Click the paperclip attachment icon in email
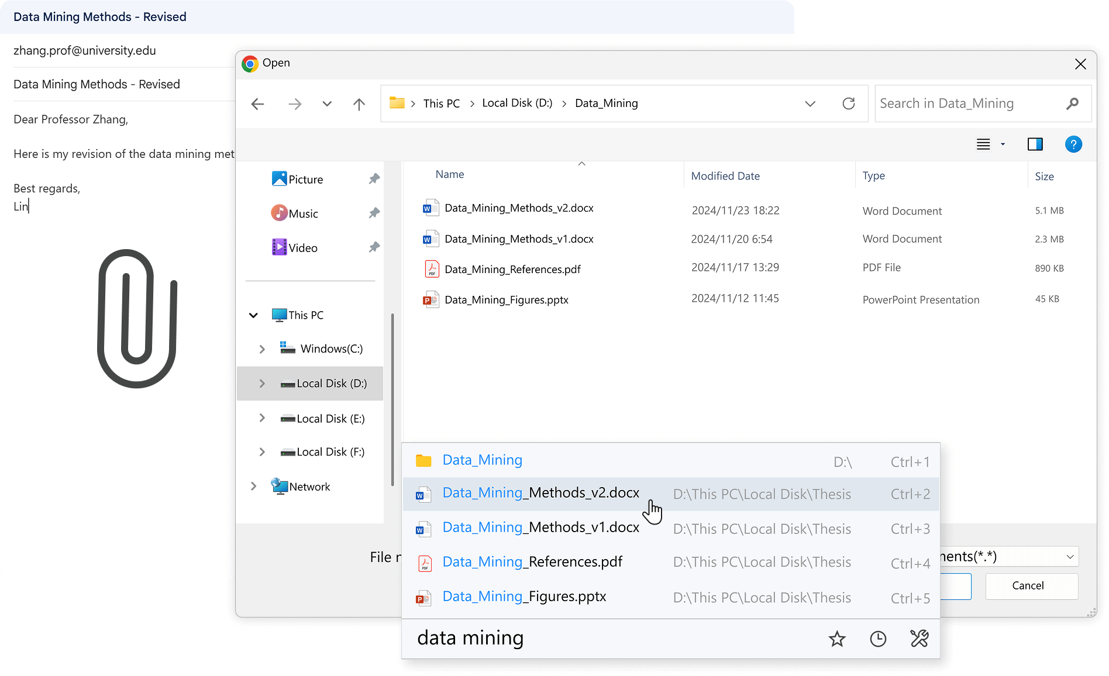Viewport: 1109px width, 676px height. point(137,319)
